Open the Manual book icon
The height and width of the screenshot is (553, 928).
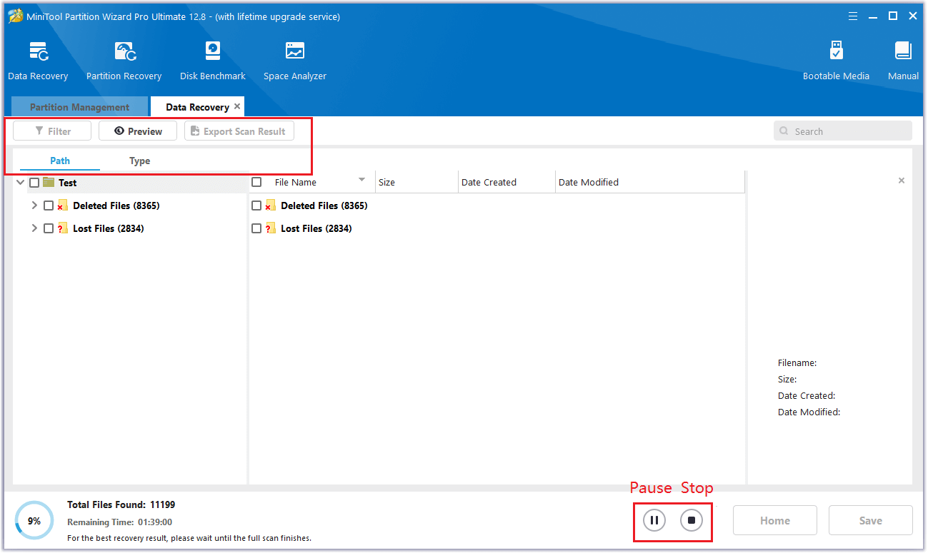coord(903,53)
